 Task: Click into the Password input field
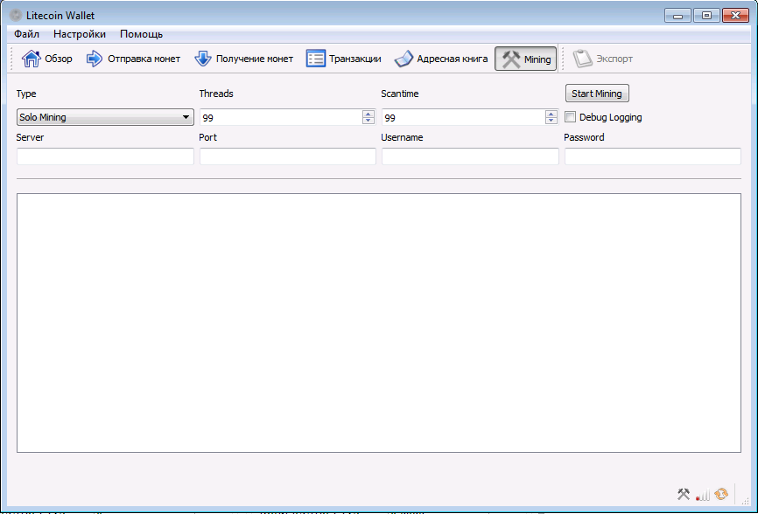[653, 156]
